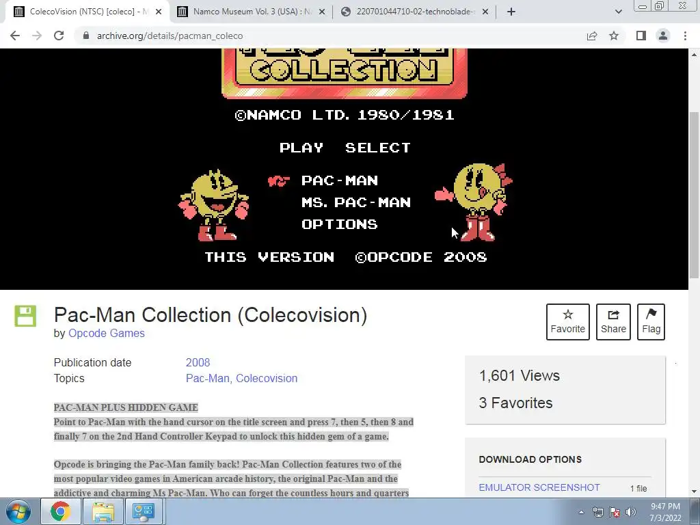Screen dimensions: 700x525
Task: Click the address bar URL field
Action: point(330,36)
